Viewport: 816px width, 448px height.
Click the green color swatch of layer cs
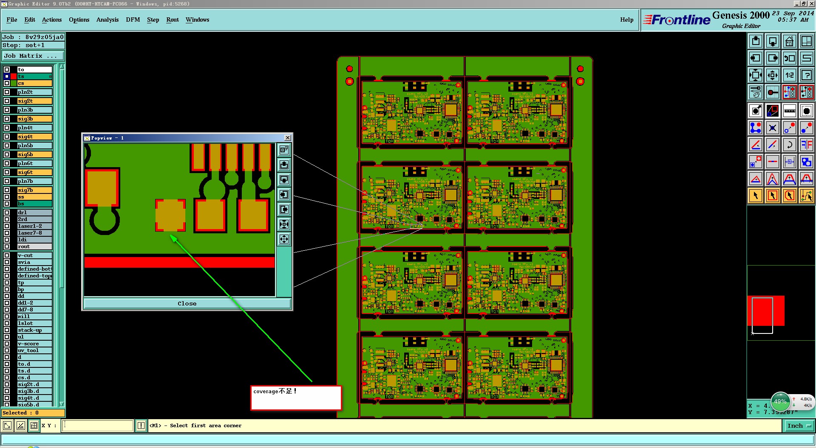14,83
